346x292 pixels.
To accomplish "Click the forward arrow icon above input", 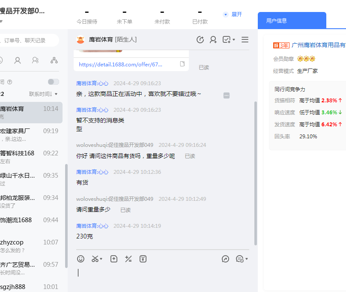I will 226,259.
